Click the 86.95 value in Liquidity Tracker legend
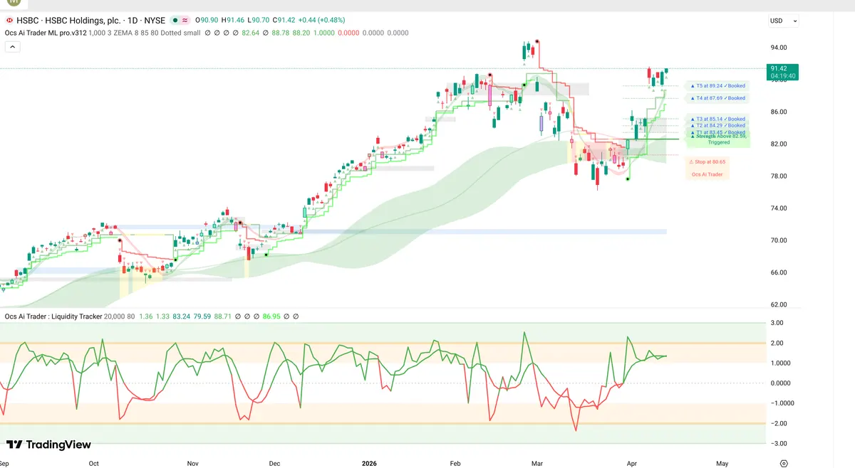The width and height of the screenshot is (855, 468). [x=271, y=317]
